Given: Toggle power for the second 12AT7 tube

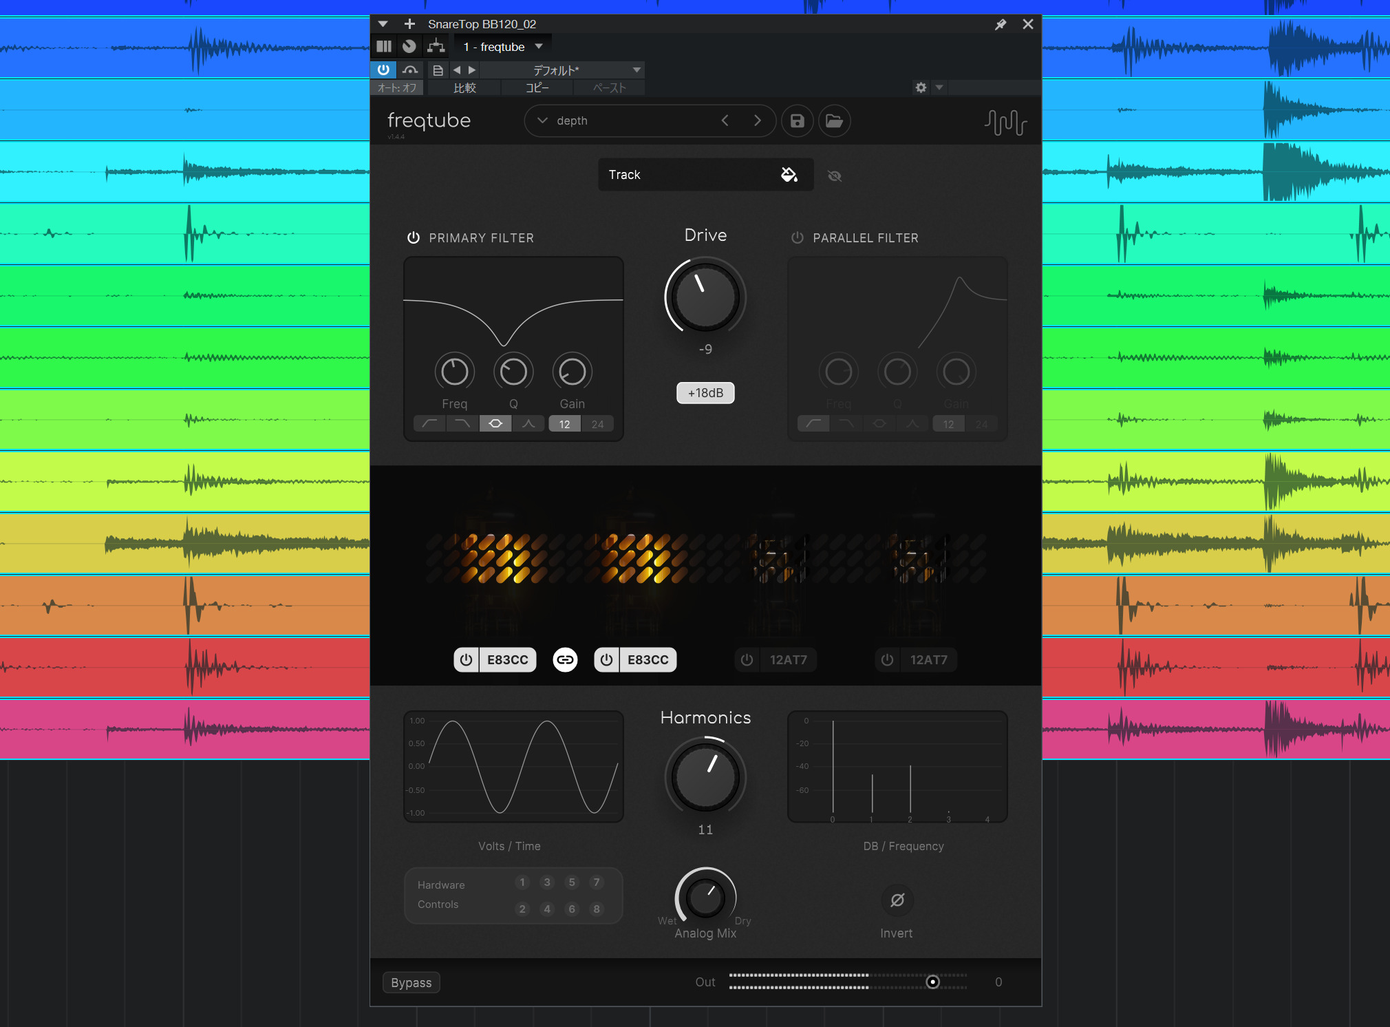Looking at the screenshot, I should click(887, 659).
